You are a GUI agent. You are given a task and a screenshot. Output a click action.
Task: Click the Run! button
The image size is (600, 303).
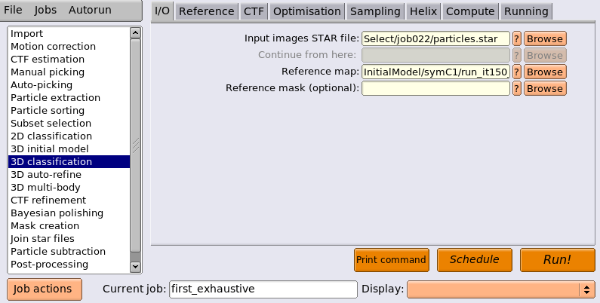pyautogui.click(x=557, y=260)
